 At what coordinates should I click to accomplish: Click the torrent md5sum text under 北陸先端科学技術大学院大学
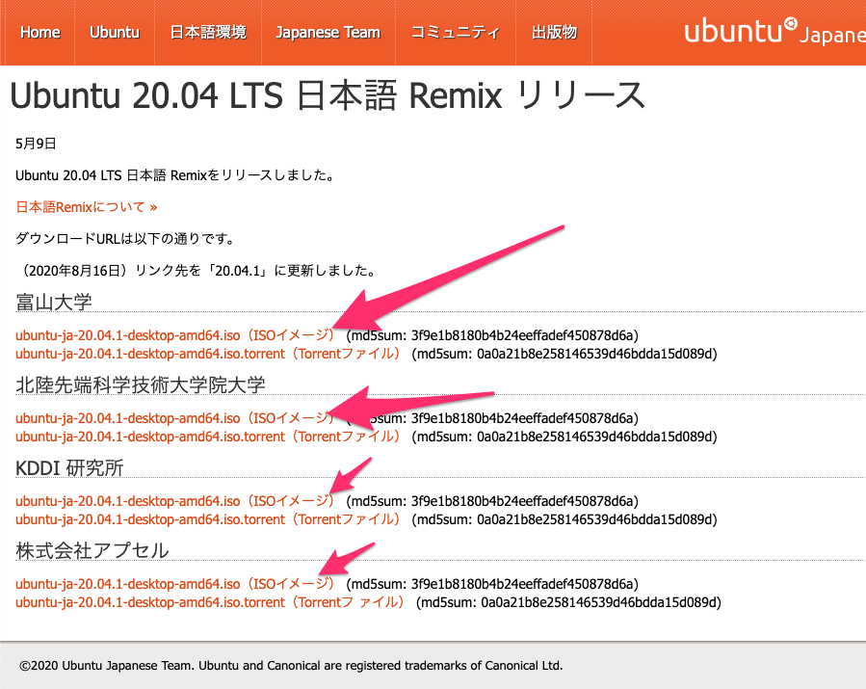564,437
